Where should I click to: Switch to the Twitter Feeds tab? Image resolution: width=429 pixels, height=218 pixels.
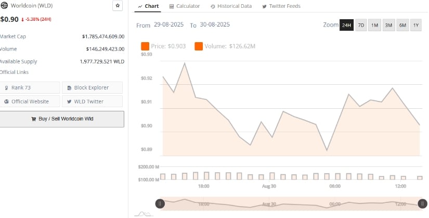click(x=281, y=6)
